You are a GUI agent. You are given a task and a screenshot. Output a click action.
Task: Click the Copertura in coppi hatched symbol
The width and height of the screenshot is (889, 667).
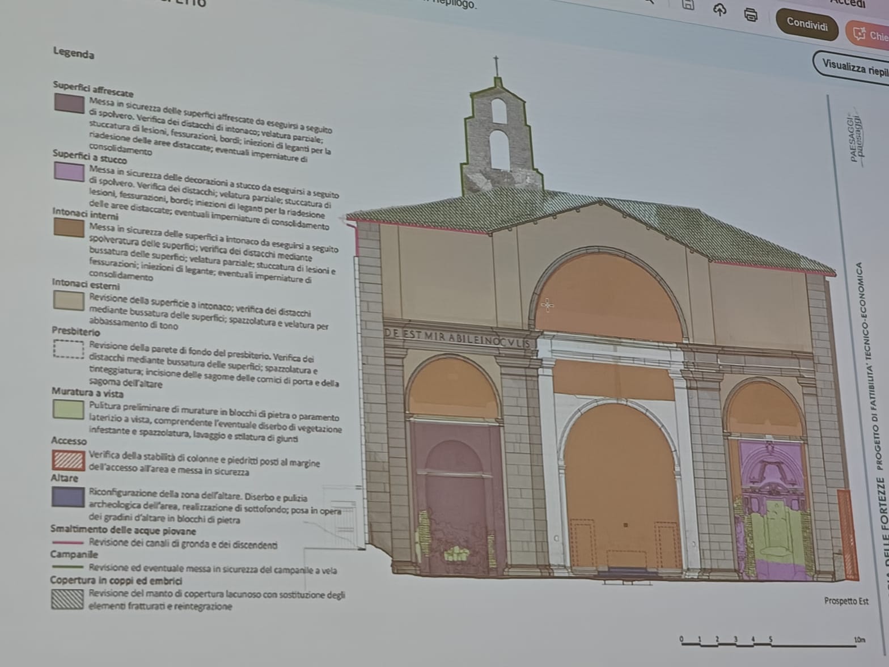point(67,599)
